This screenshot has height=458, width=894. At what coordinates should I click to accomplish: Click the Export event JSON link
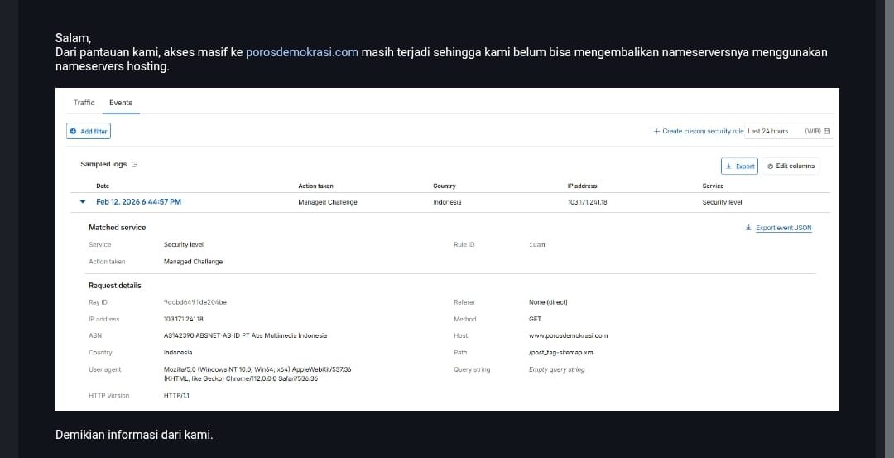tap(783, 228)
